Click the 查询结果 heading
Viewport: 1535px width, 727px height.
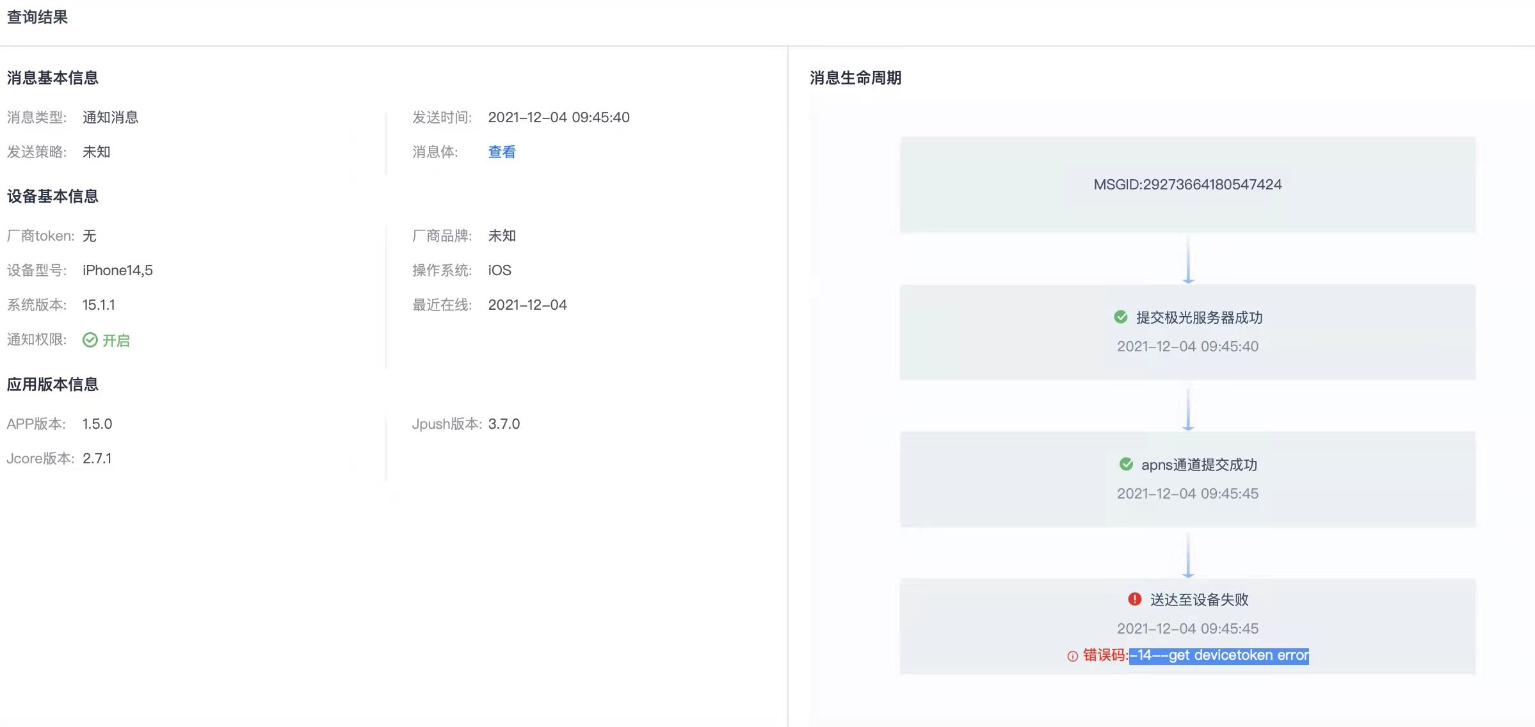[37, 17]
